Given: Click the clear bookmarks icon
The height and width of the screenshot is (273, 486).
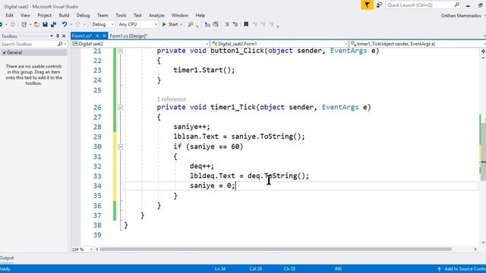Looking at the screenshot, I should point(271,24).
